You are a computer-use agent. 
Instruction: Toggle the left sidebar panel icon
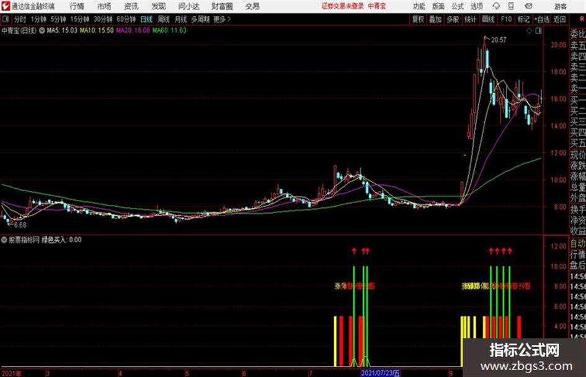6,19
